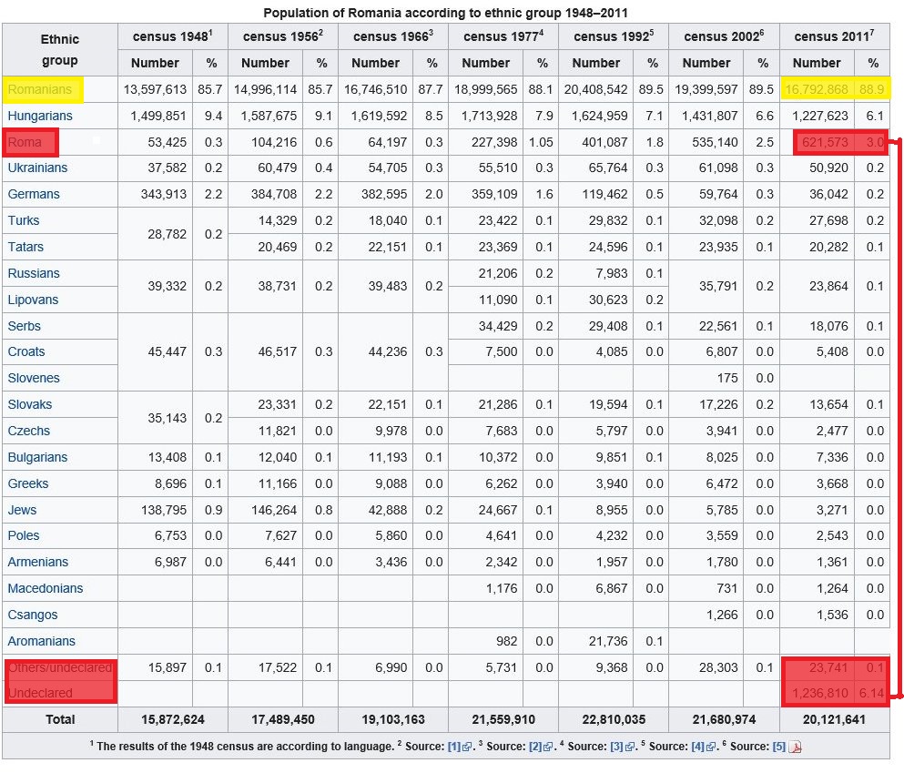The image size is (904, 773).
Task: Open the Romanians ethnic group link
Action: tap(40, 90)
